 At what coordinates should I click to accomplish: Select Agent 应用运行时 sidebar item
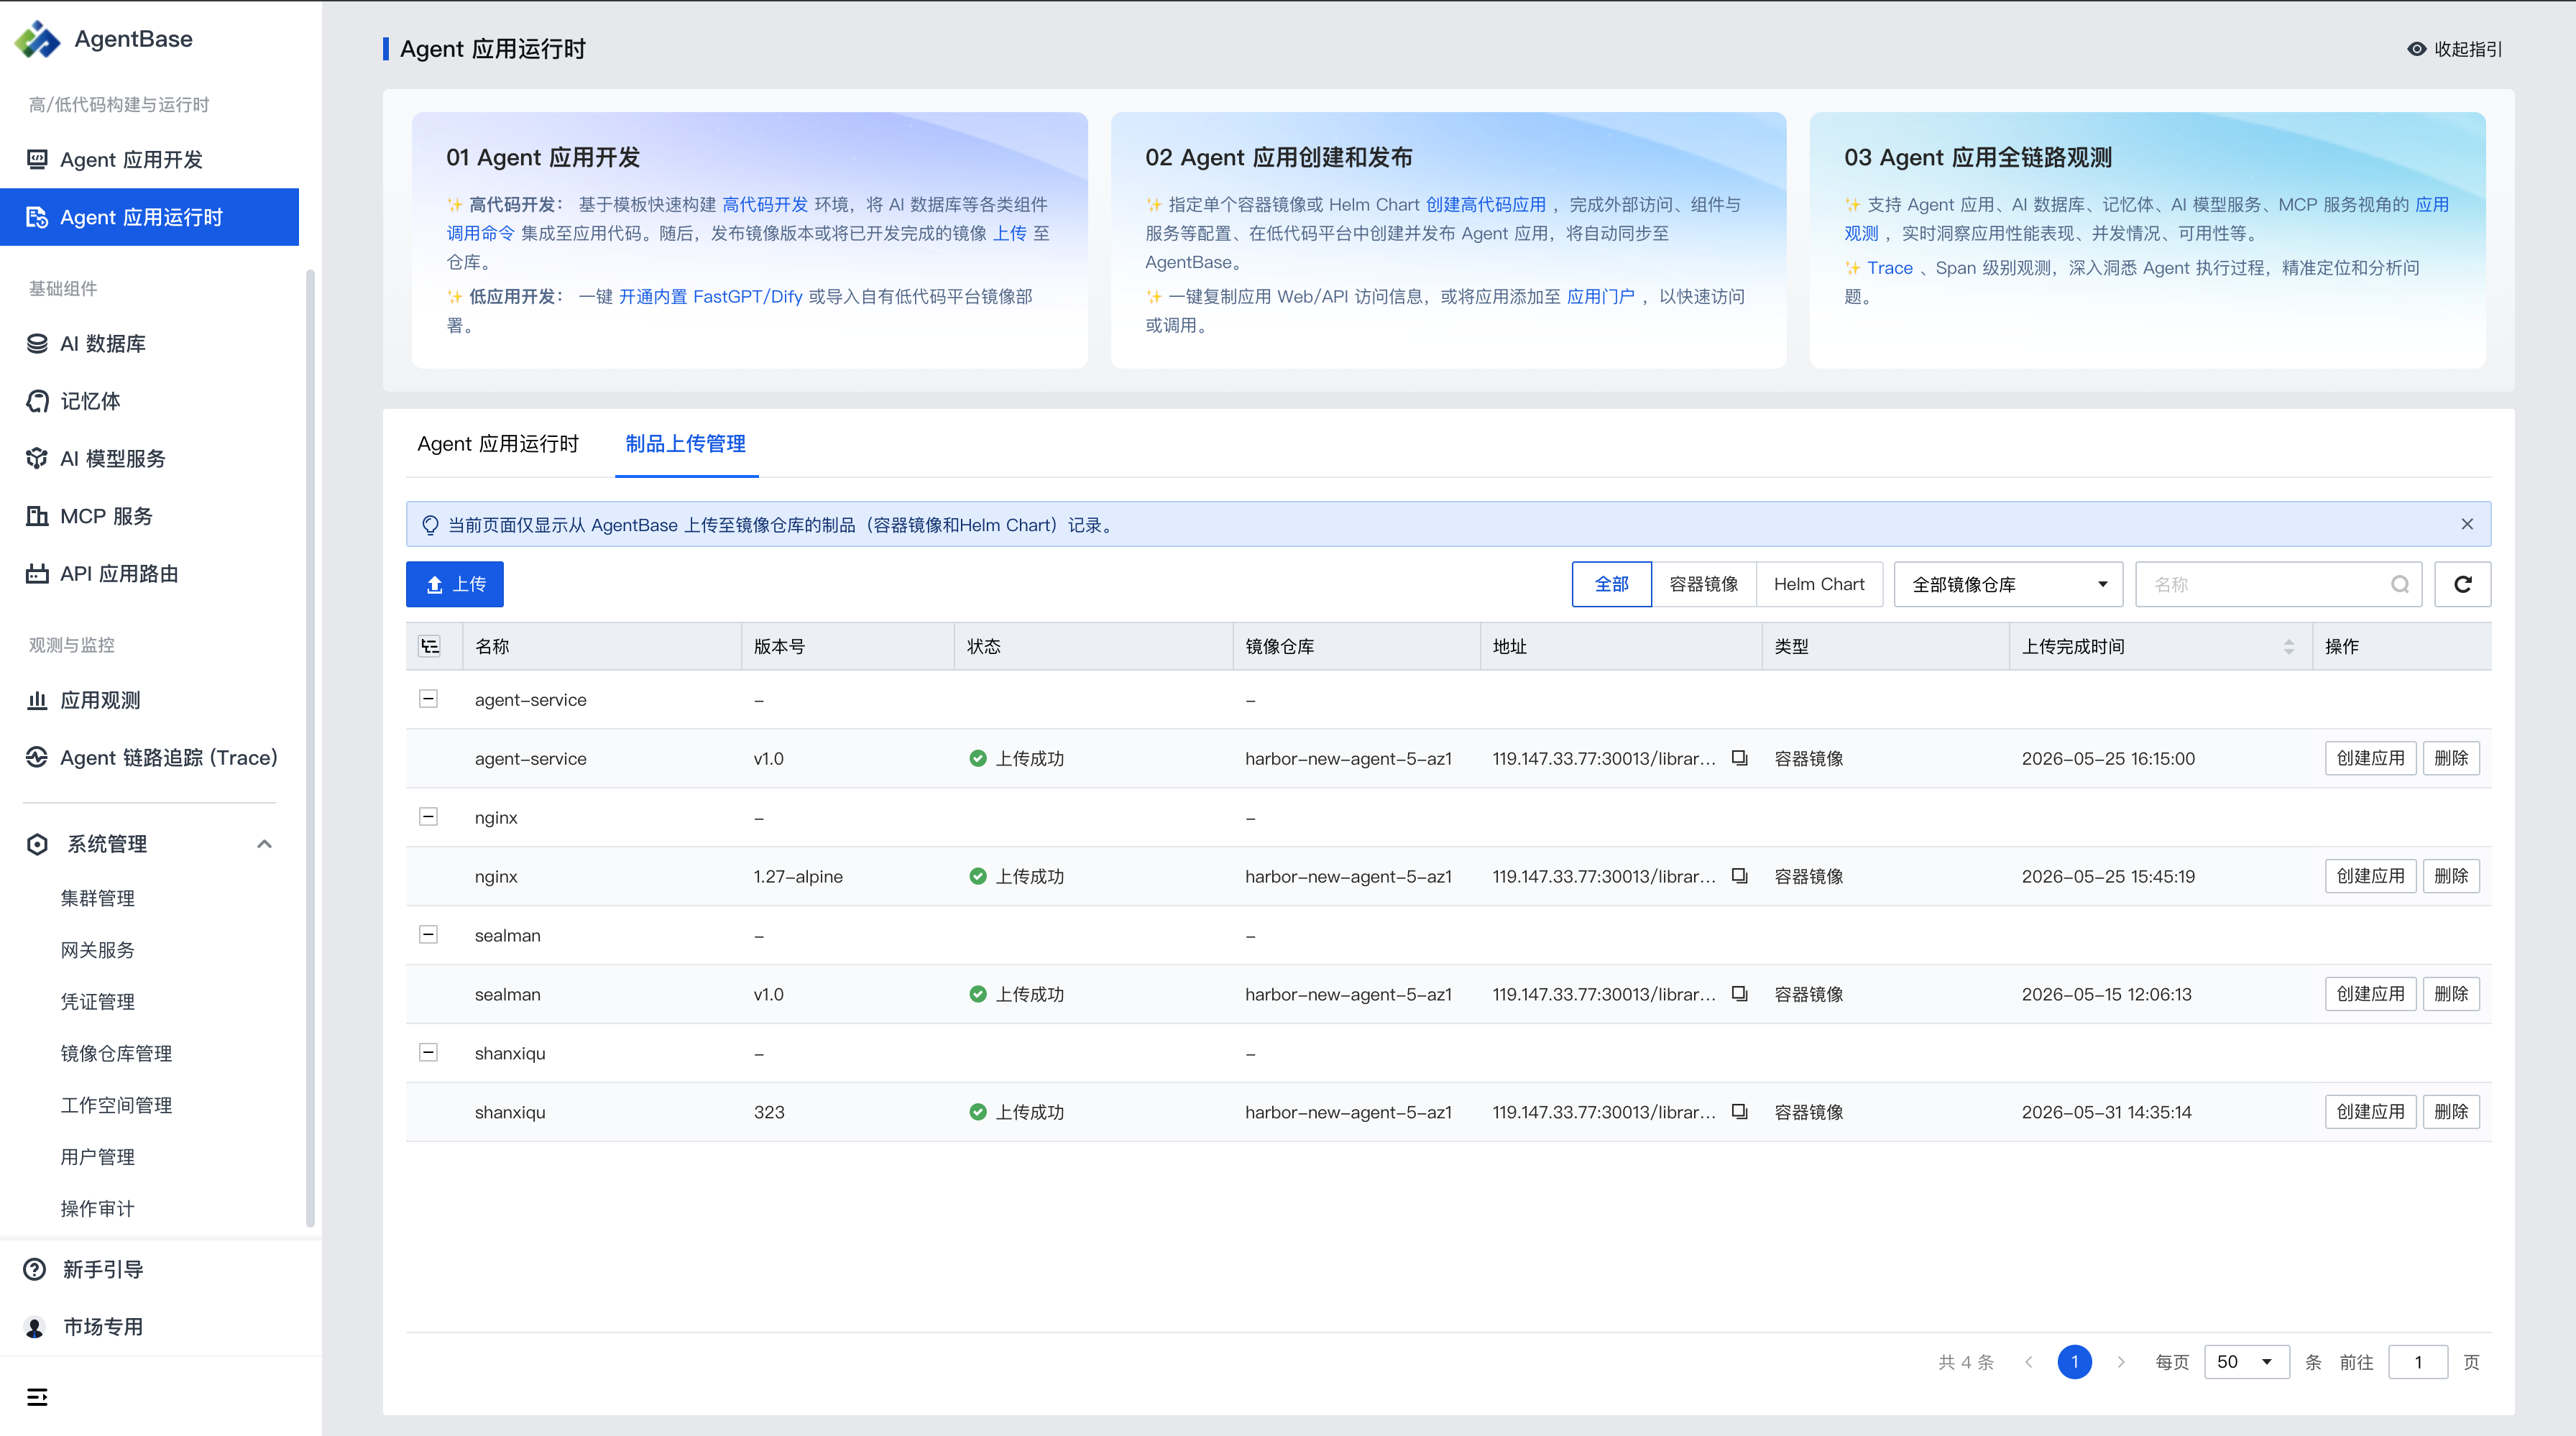149,217
